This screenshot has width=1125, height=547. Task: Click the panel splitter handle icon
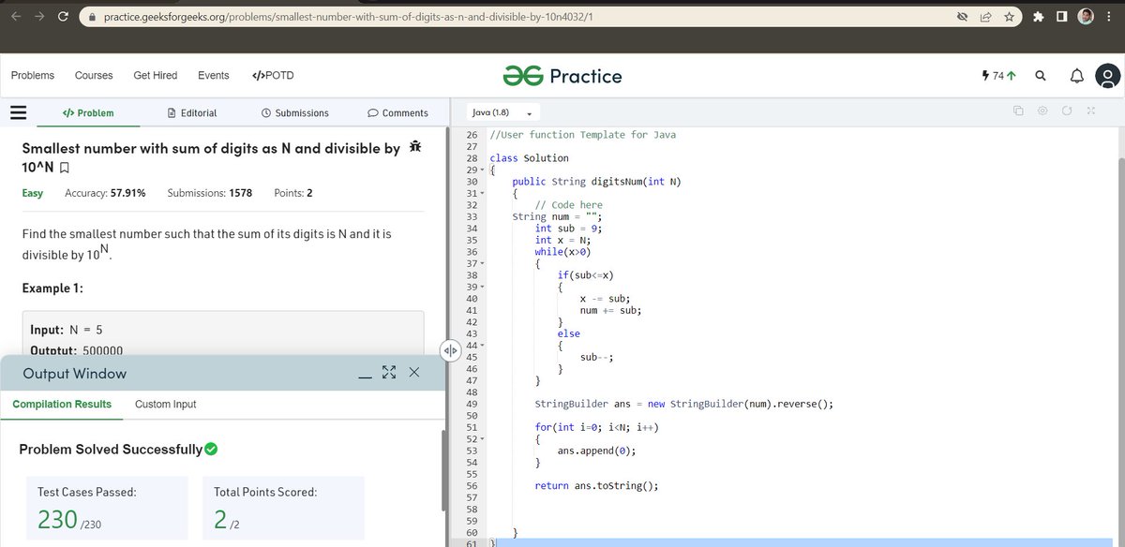[449, 350]
